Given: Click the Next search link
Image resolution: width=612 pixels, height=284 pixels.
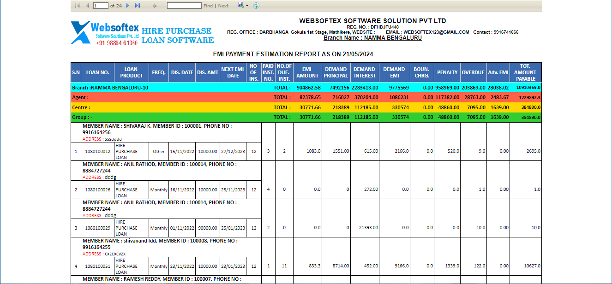Looking at the screenshot, I should 223,6.
